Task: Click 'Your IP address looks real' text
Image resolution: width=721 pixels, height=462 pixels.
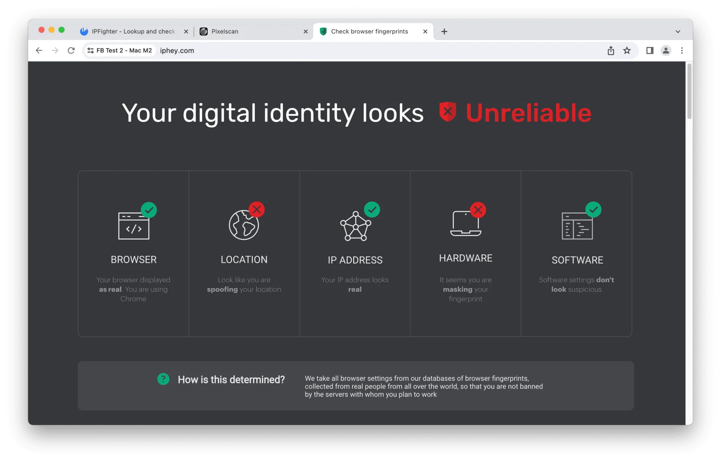Action: (x=355, y=284)
